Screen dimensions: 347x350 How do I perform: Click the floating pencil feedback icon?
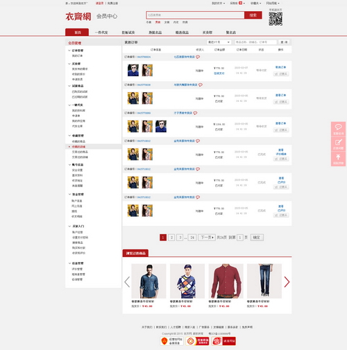[x=338, y=144]
